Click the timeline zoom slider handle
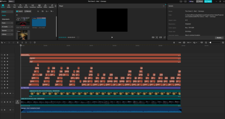This screenshot has height=119, width=225. (x=210, y=42)
